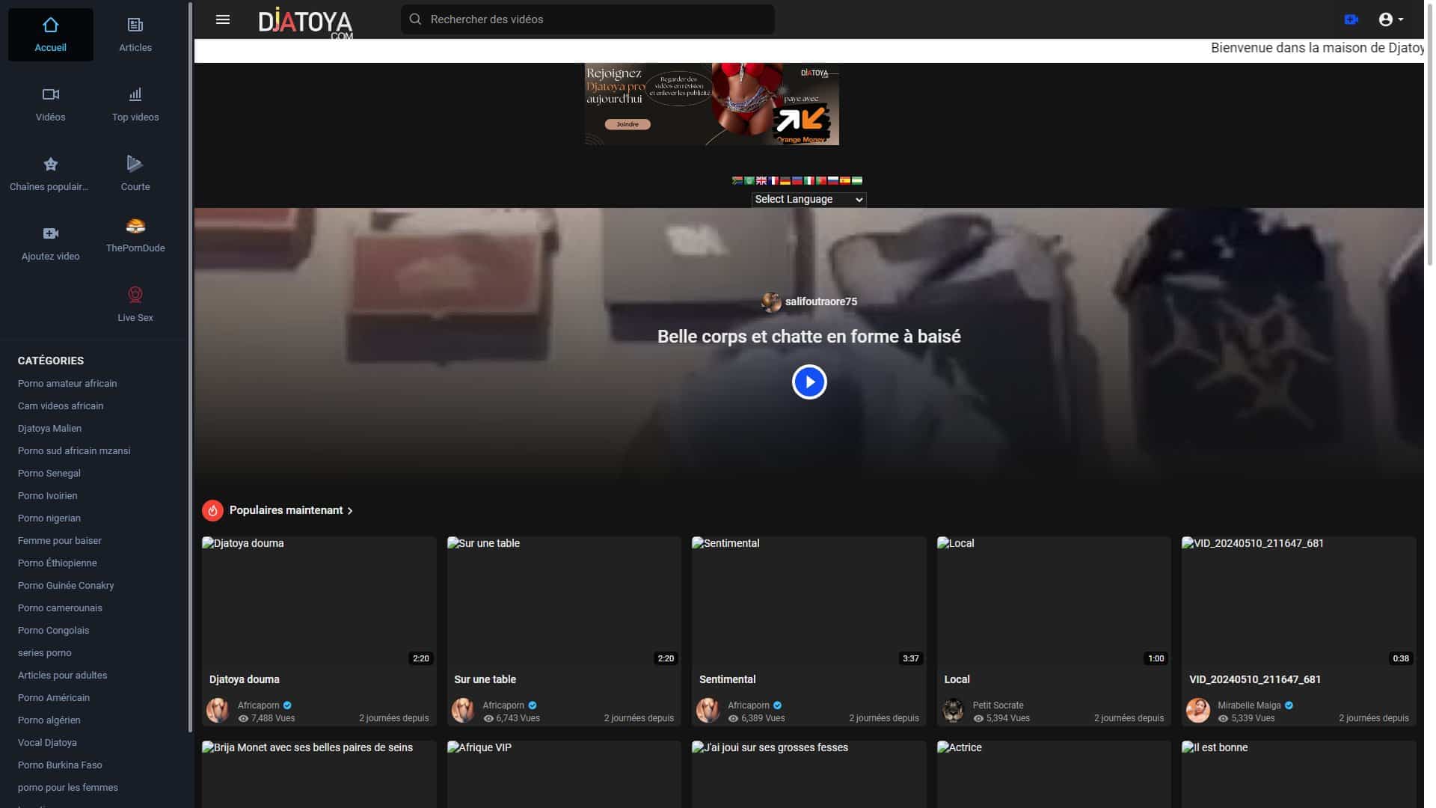Screen dimensions: 1436x808
Task: Open the Select Language dropdown
Action: (x=808, y=199)
